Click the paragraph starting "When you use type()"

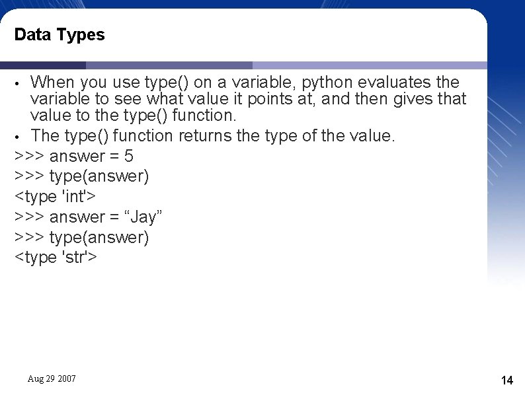[x=248, y=99]
